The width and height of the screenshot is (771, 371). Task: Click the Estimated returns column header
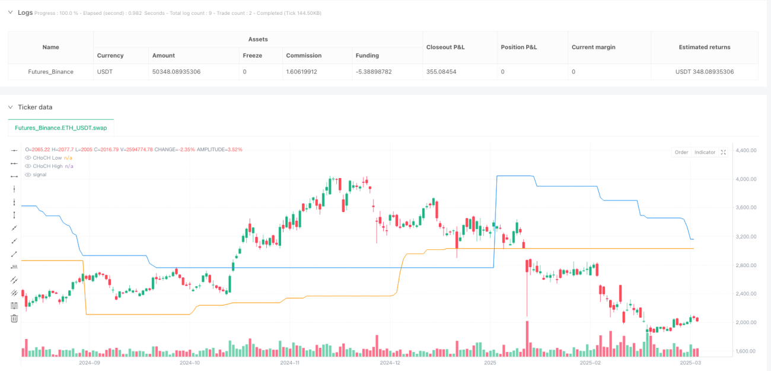click(705, 47)
